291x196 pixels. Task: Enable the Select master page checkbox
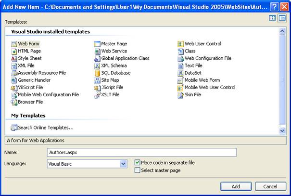pyautogui.click(x=138, y=170)
